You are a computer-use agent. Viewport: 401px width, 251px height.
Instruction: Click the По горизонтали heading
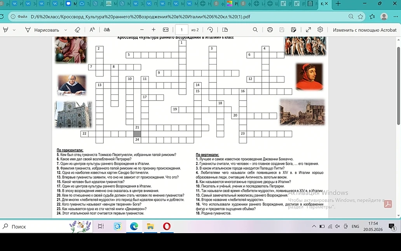[x=70, y=150]
